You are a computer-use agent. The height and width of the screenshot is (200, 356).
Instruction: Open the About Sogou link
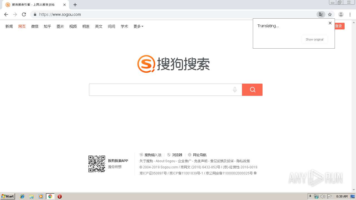[x=165, y=161]
